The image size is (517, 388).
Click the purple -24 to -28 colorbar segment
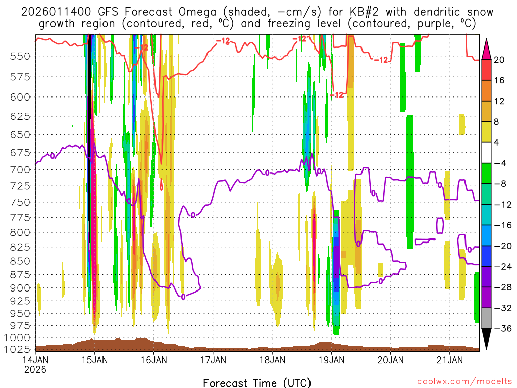(486, 277)
